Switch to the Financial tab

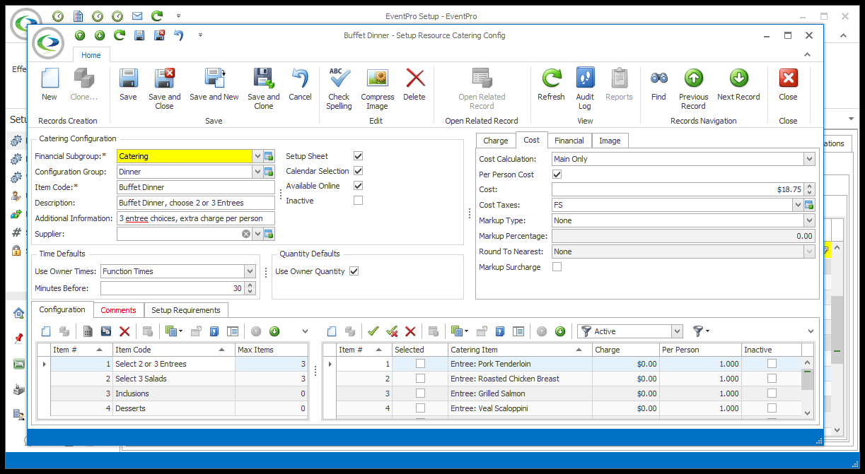coord(569,141)
